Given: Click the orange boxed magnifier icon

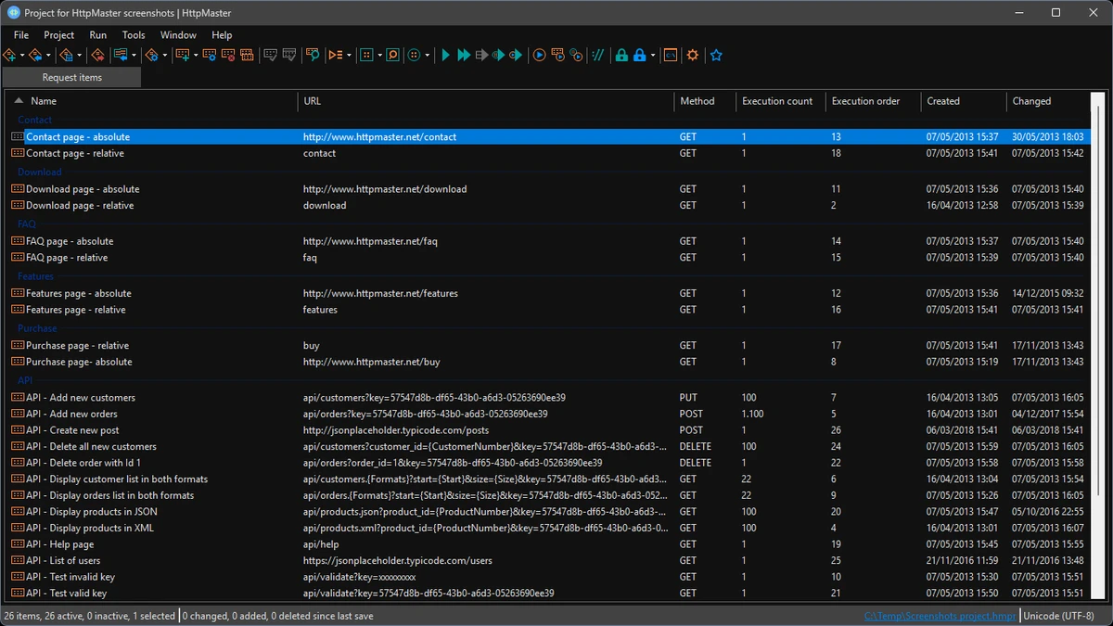Looking at the screenshot, I should 392,56.
